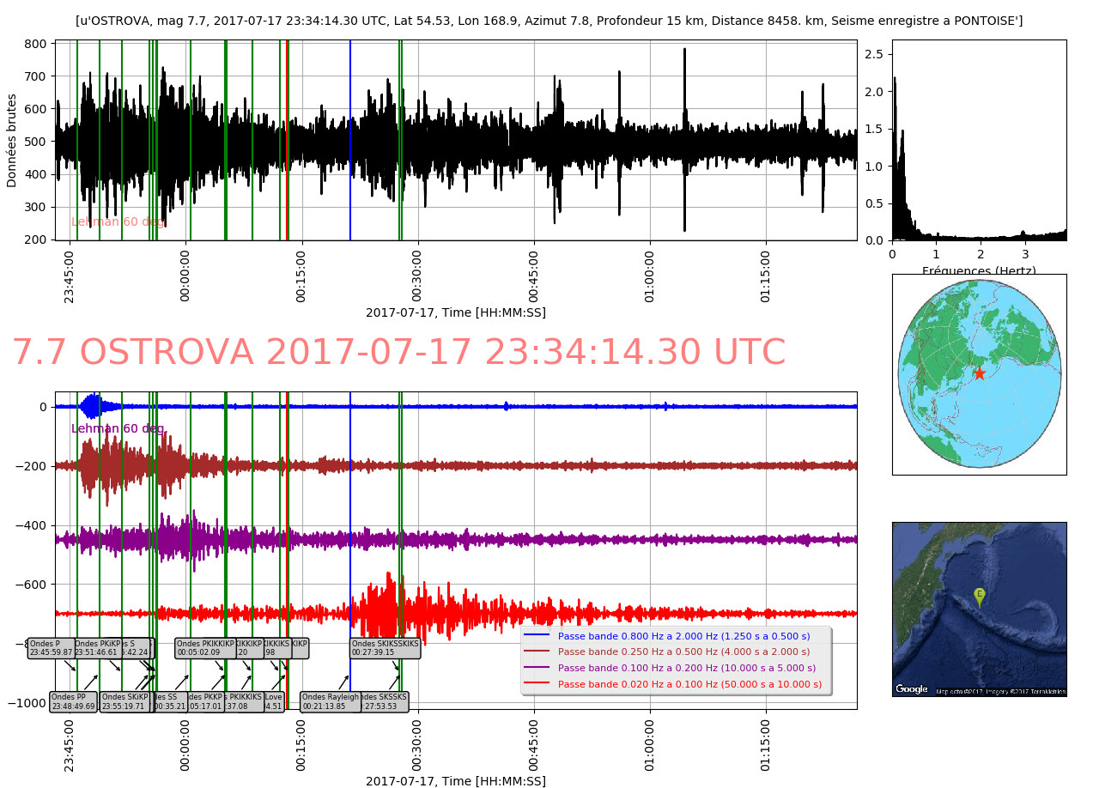Click the Ondes Rayleigh annotation box
This screenshot has width=1099, height=788.
point(331,702)
